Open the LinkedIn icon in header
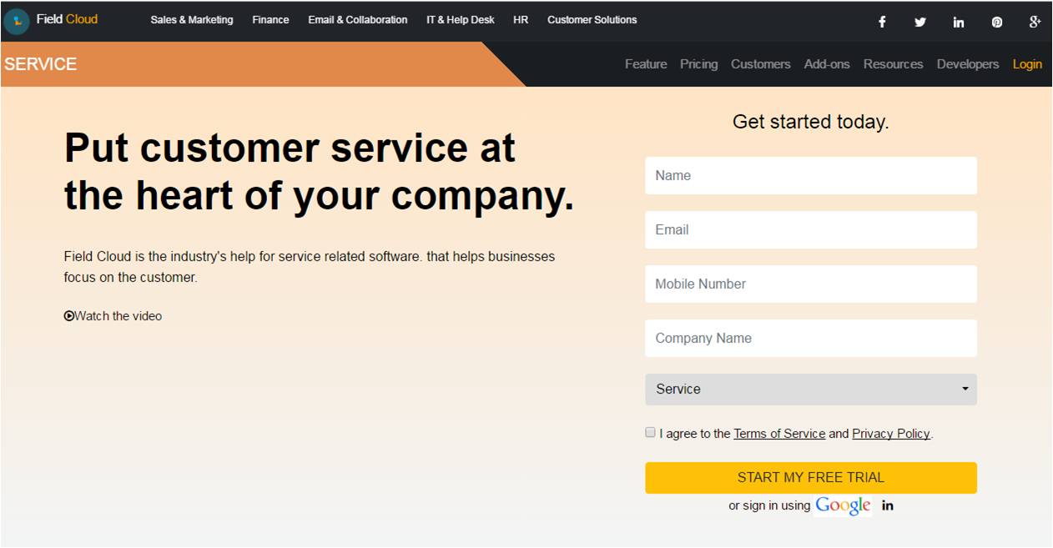Image resolution: width=1053 pixels, height=548 pixels. click(958, 23)
